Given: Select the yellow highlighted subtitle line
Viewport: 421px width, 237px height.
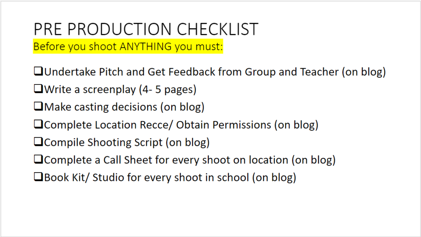Looking at the screenshot, I should coord(128,47).
